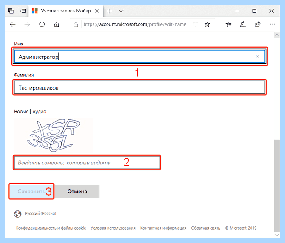This screenshot has width=285, height=243.
Task: Go back to previous page
Action: pos(12,24)
